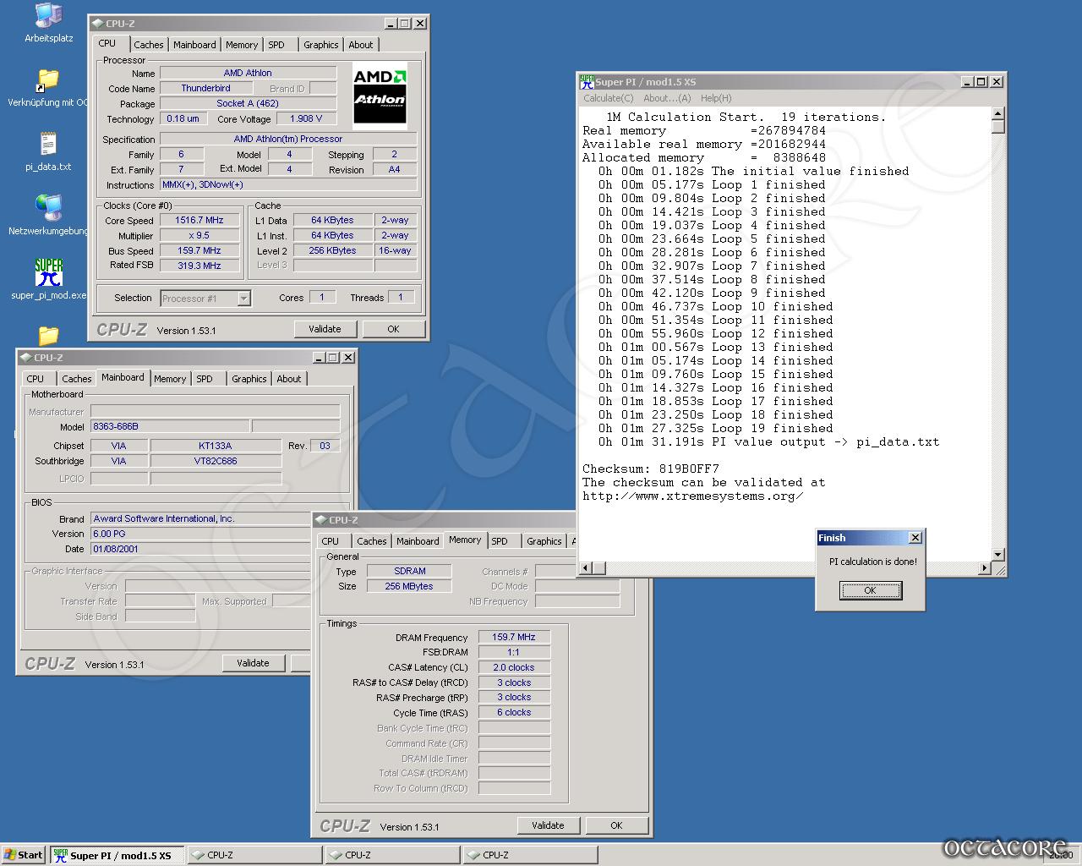The image size is (1082, 866).
Task: Open the Help(H) menu in Super PI
Action: 716,98
